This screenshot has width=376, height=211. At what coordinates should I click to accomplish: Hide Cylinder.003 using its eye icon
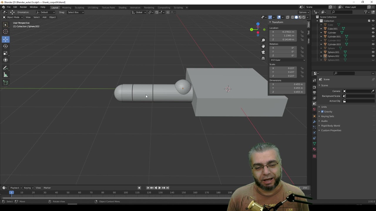point(373,44)
